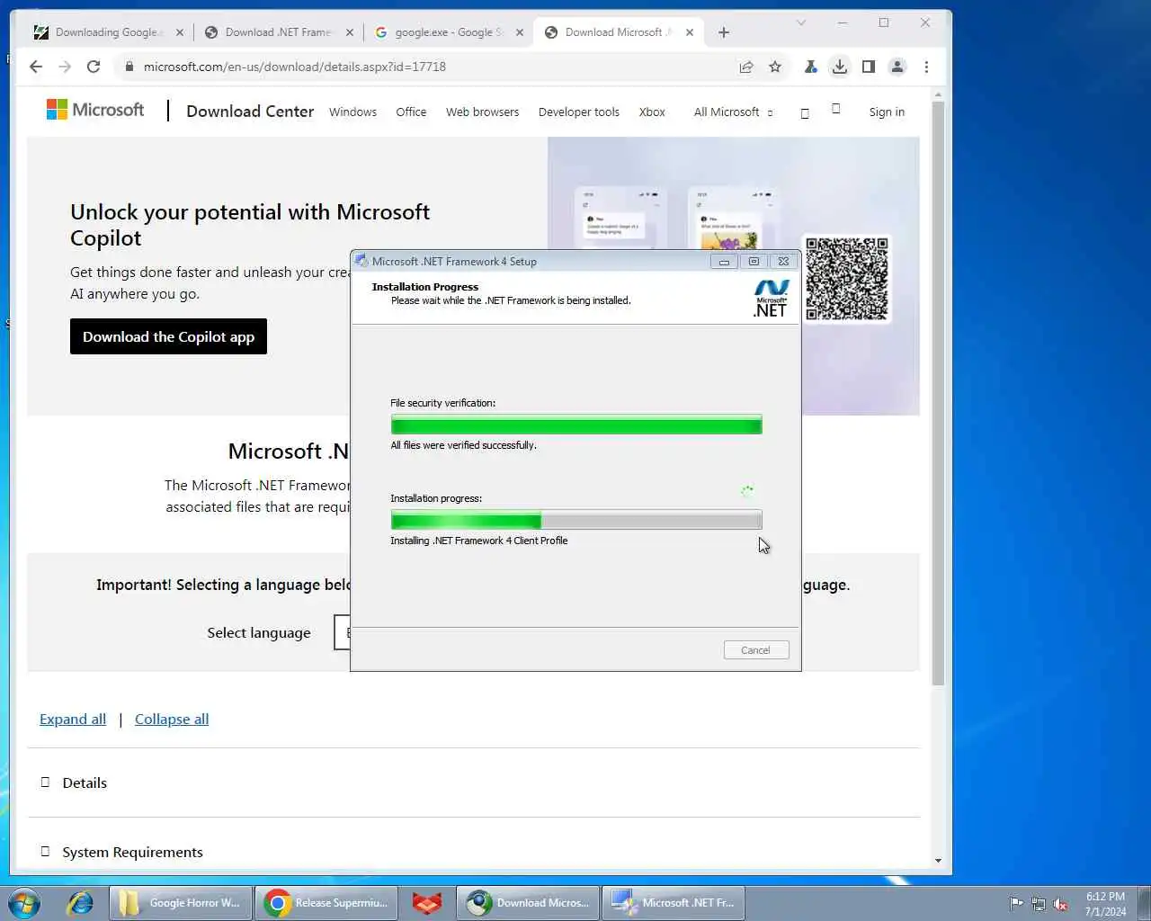Viewport: 1151px width, 921px height.
Task: Switch to 'Microsoft .NET Fr...' taskbar item
Action: point(674,903)
